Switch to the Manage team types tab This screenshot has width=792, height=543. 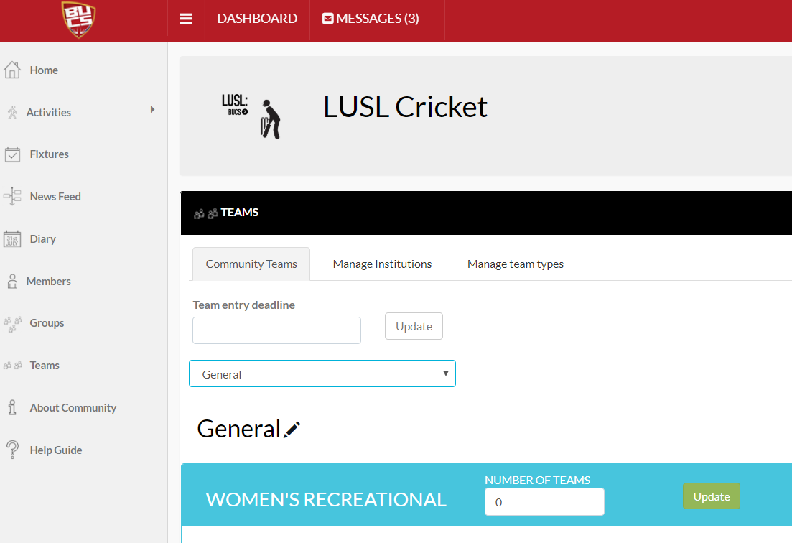(516, 264)
